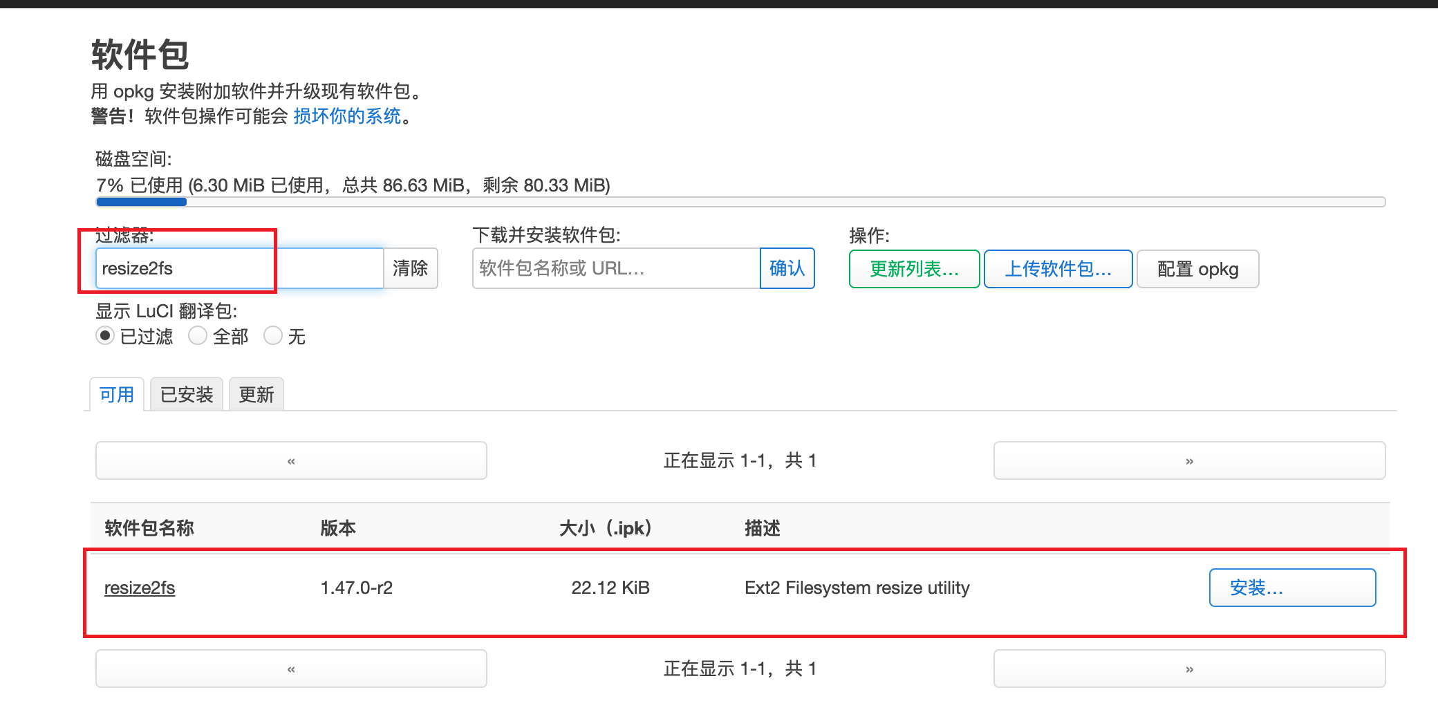Image resolution: width=1438 pixels, height=719 pixels.
Task: Open the 配置 opkg settings
Action: coord(1197,269)
